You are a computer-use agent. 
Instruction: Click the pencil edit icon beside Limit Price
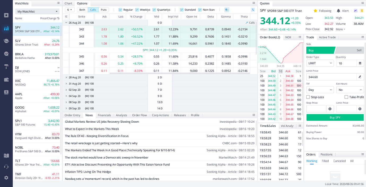[360, 77]
